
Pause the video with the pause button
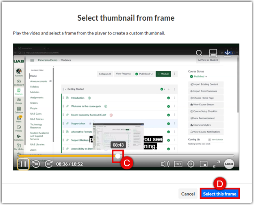23,164
